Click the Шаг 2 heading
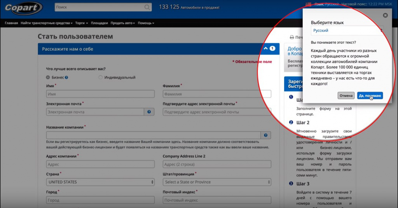 point(303,123)
